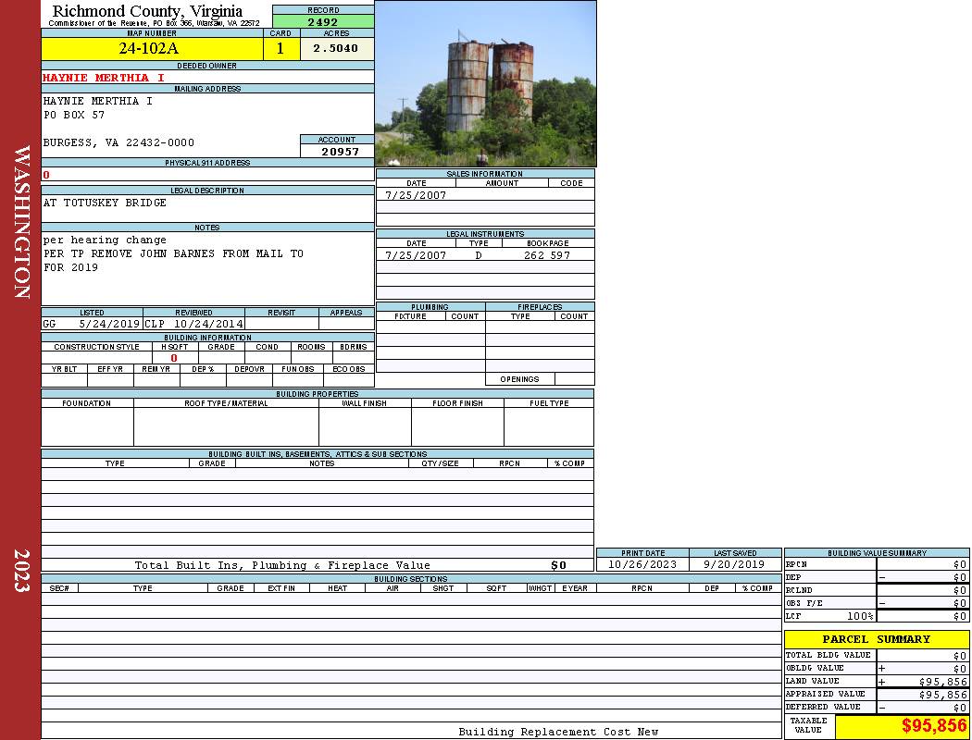Click the CONSTRUCTION STYLE column header
Viewport: 972px width, 740px height.
tap(96, 347)
